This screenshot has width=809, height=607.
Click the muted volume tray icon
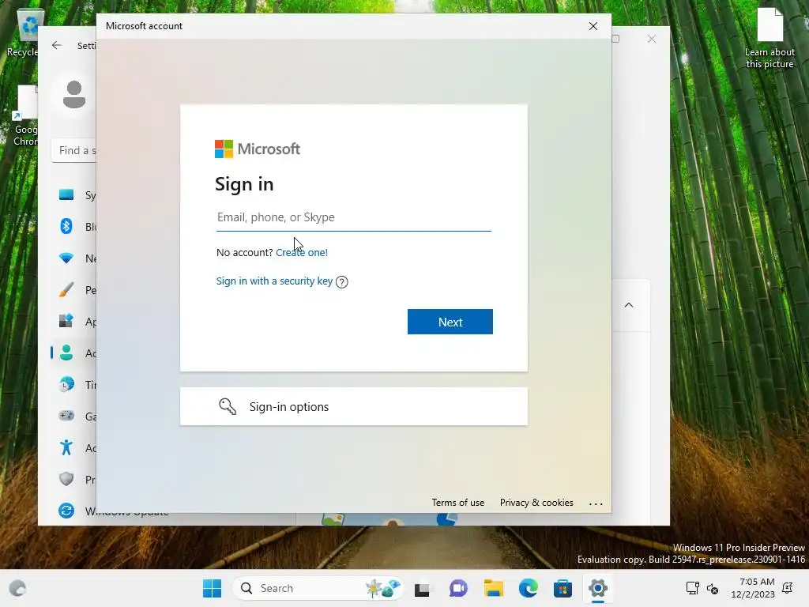pyautogui.click(x=713, y=588)
